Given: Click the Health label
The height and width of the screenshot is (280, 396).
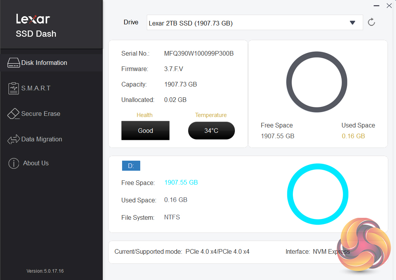Looking at the screenshot, I should (x=144, y=115).
